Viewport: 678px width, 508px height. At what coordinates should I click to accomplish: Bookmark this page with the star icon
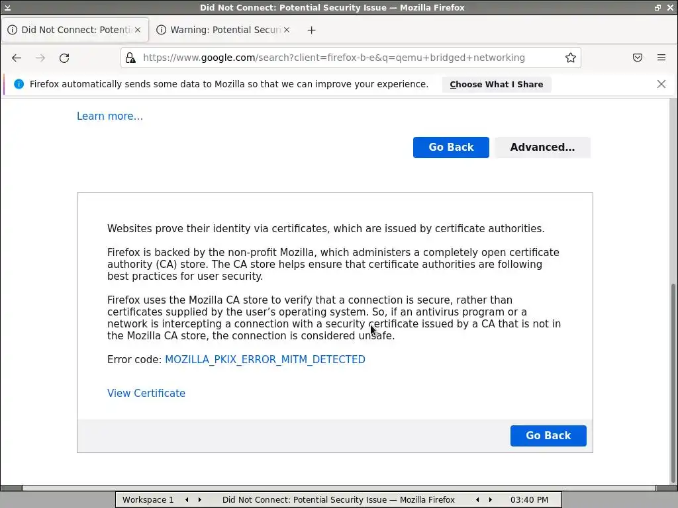(570, 58)
